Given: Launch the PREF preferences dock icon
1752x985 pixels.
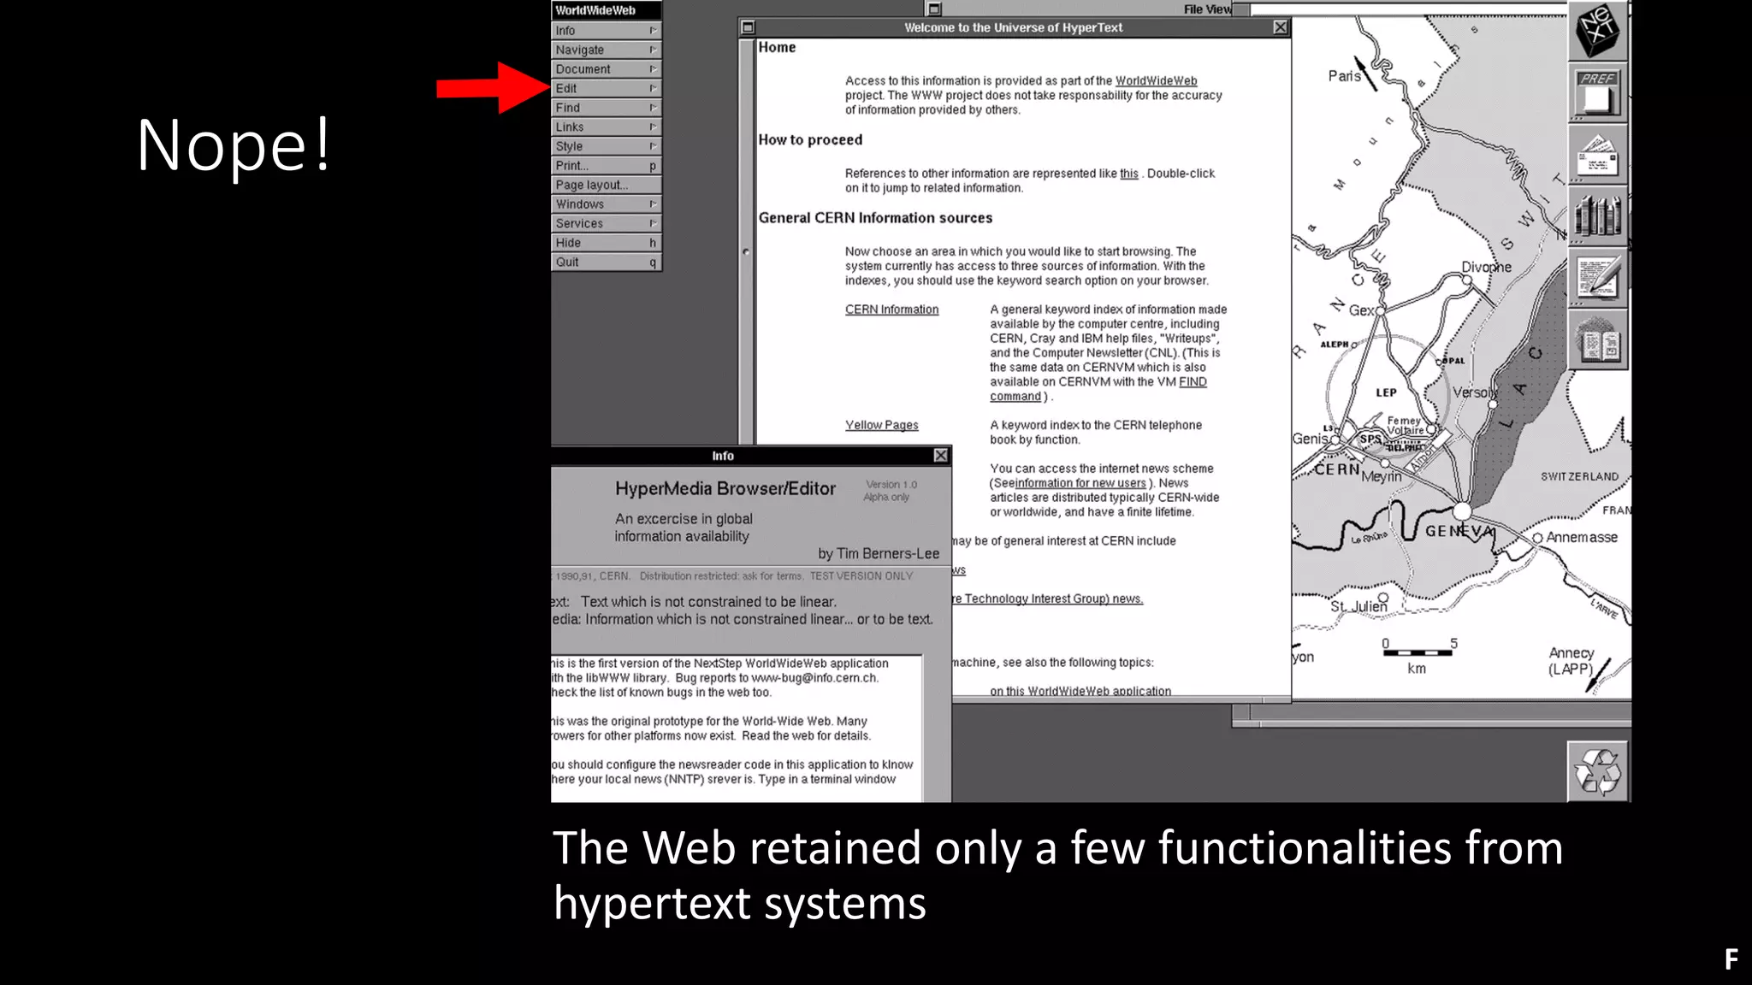Looking at the screenshot, I should tap(1598, 92).
